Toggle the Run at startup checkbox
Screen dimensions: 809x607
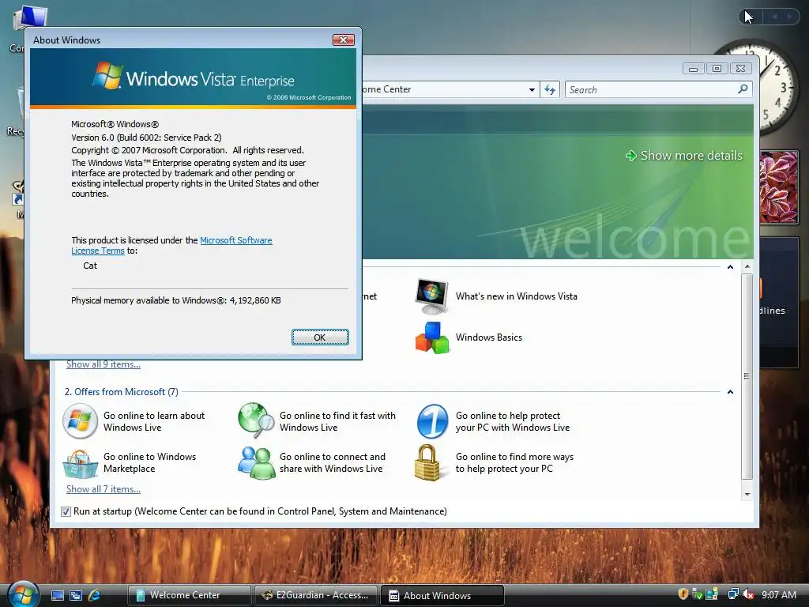click(x=66, y=511)
